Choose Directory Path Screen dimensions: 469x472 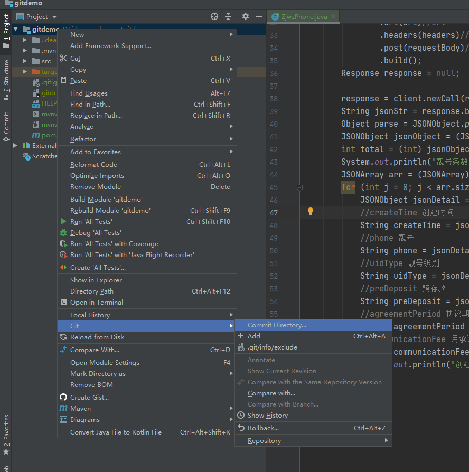tap(147, 291)
